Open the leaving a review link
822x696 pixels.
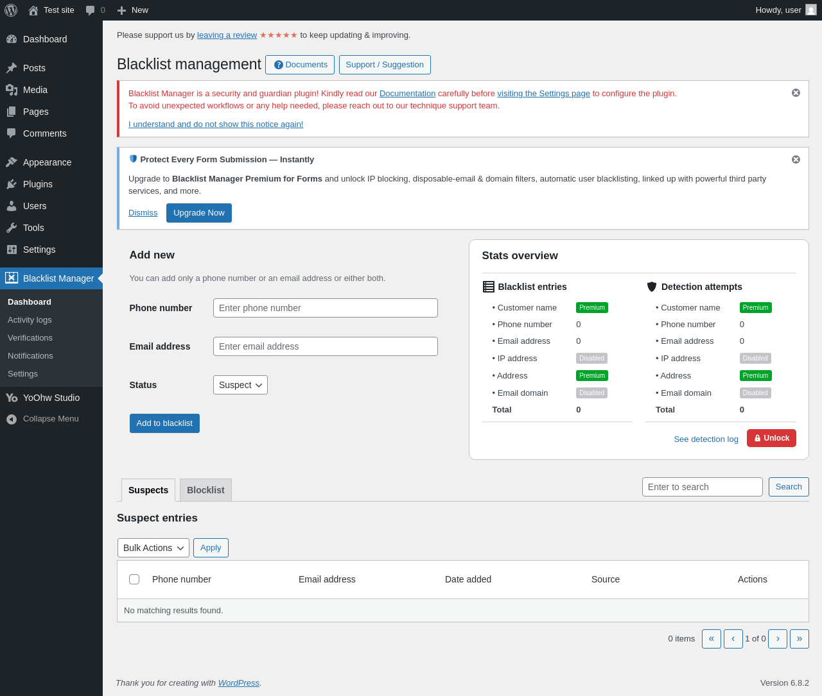click(227, 35)
